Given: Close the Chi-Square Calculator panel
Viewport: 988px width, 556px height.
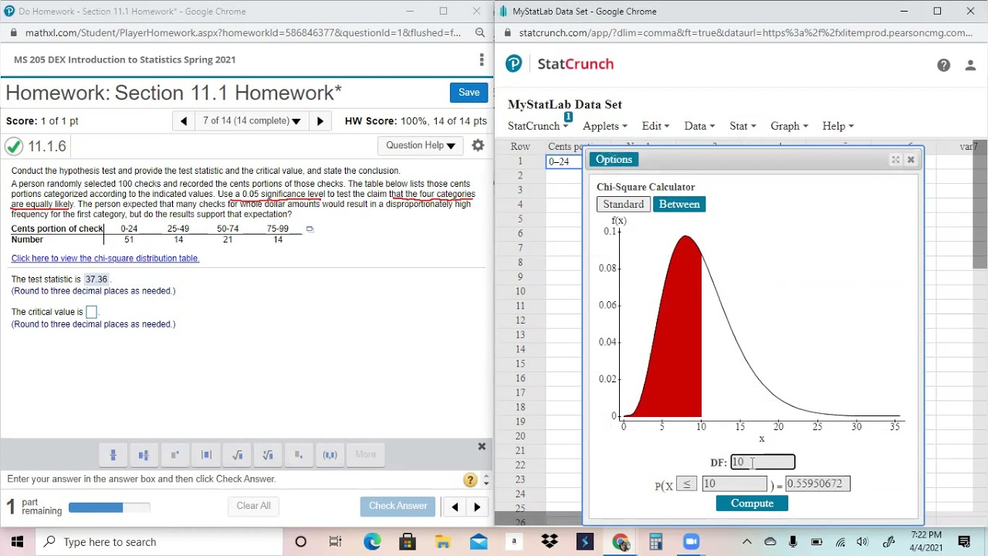Looking at the screenshot, I should click(911, 160).
